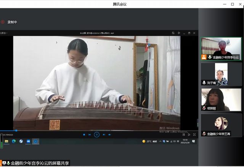Click the green audio level meter
The image size is (244, 167).
coord(2,141)
